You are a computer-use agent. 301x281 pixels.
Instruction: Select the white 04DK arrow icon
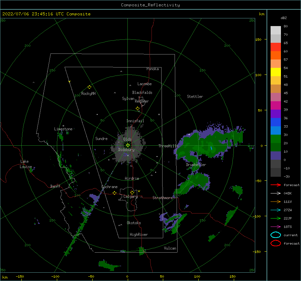tap(276, 193)
